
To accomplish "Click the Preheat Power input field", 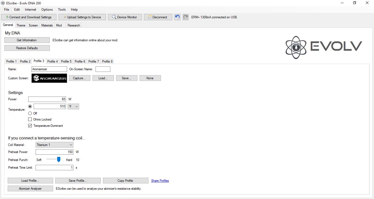I will click(54, 152).
